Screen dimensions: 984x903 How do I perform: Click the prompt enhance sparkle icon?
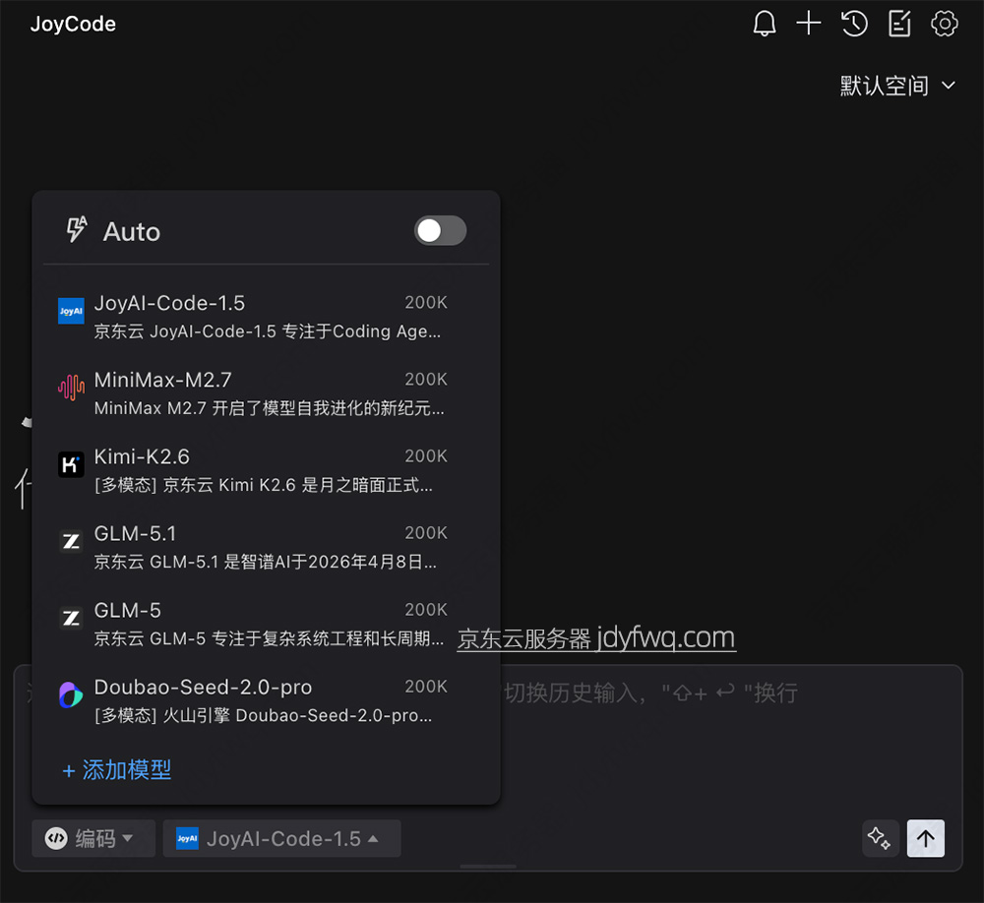pos(880,838)
